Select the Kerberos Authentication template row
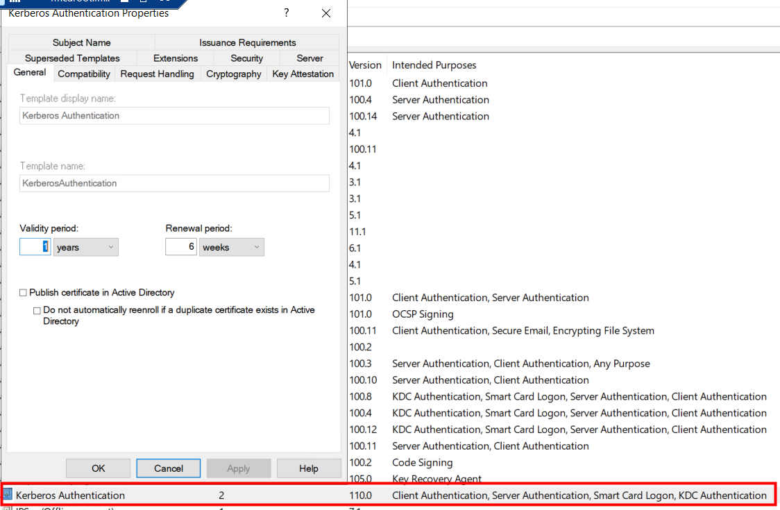This screenshot has width=780, height=510. 388,495
